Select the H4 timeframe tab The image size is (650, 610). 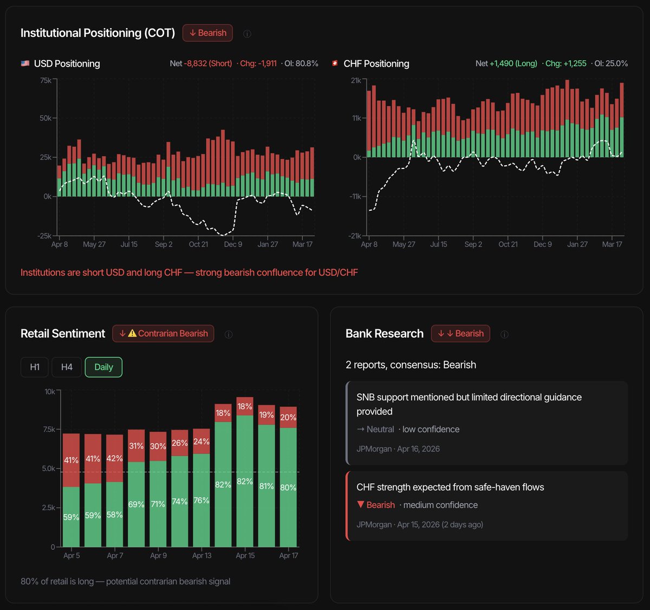tap(67, 367)
